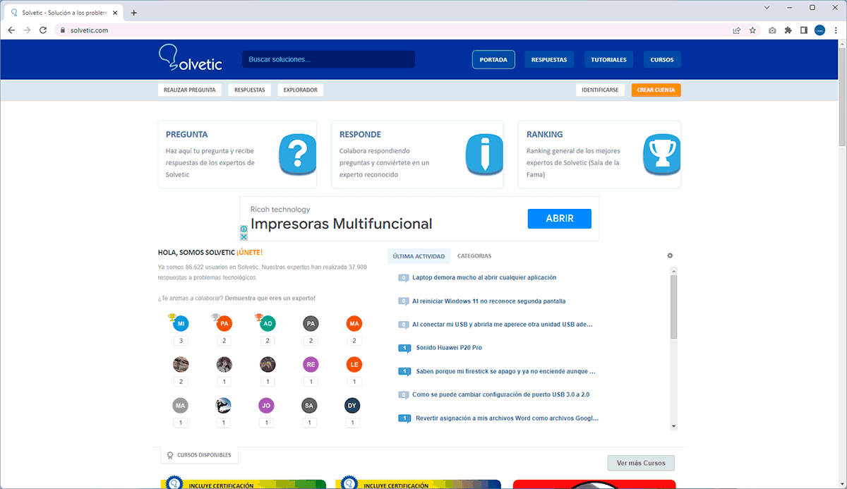Open the PREGUNTA card heading
The height and width of the screenshot is (489, 847).
click(x=186, y=134)
